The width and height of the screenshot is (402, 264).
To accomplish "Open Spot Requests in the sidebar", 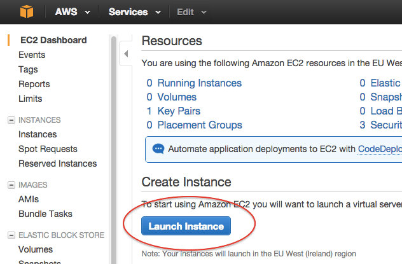I will point(48,149).
